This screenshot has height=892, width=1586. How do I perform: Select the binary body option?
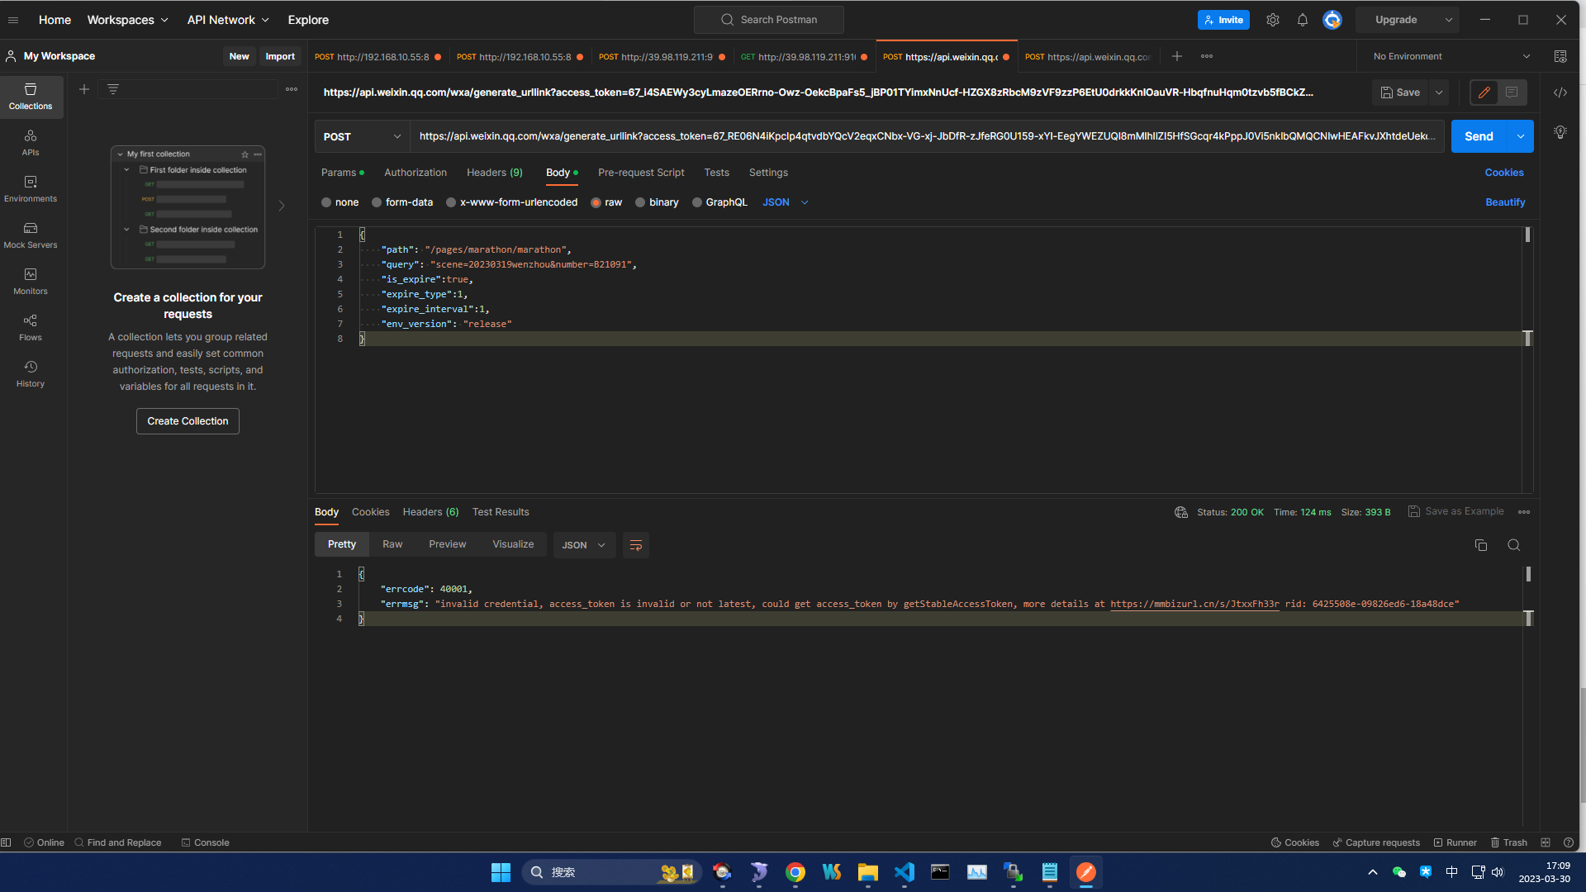pos(640,202)
